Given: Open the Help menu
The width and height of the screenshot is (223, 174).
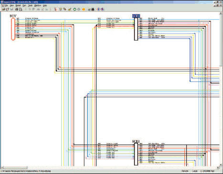Looking at the screenshot, I should (45, 5).
